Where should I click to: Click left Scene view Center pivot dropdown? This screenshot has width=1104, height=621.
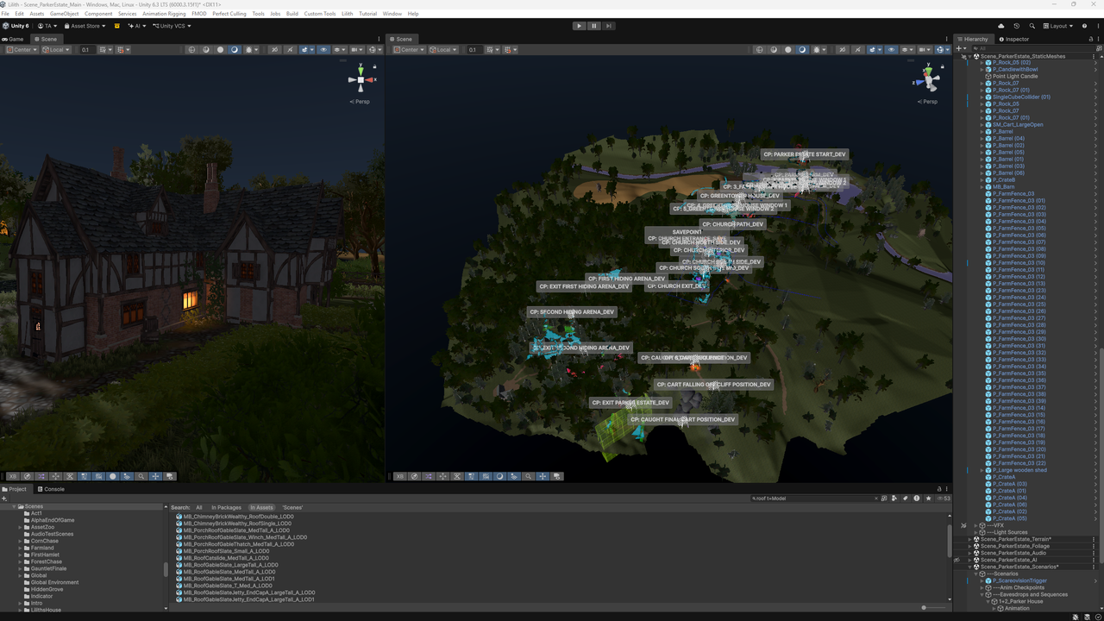click(x=22, y=49)
